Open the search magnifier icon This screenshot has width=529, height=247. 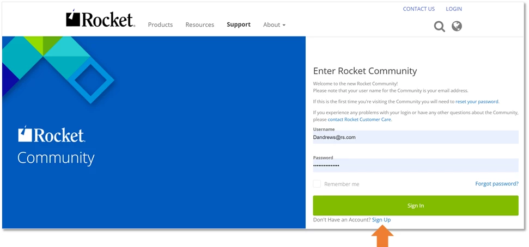439,26
